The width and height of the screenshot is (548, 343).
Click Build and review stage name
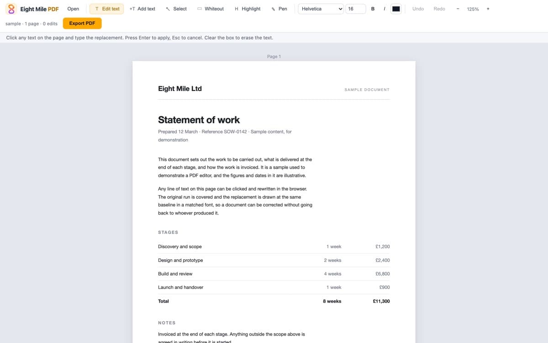point(175,274)
